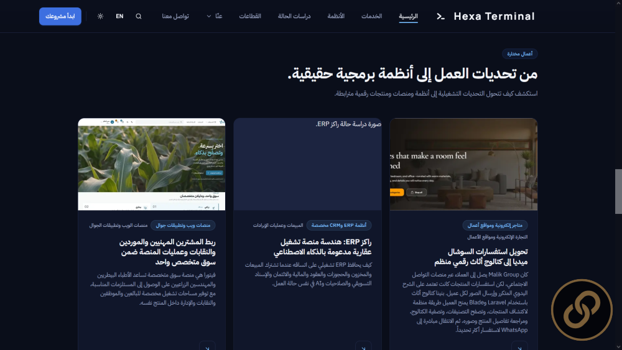This screenshot has height=350, width=622.
Task: Open دراسات الحالة menu item
Action: tap(294, 16)
